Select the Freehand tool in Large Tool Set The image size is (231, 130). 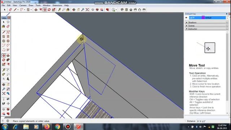coord(8,32)
